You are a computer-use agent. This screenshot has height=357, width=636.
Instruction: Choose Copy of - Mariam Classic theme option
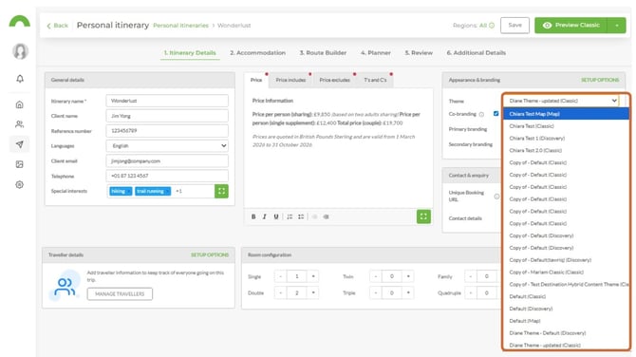[566, 272]
